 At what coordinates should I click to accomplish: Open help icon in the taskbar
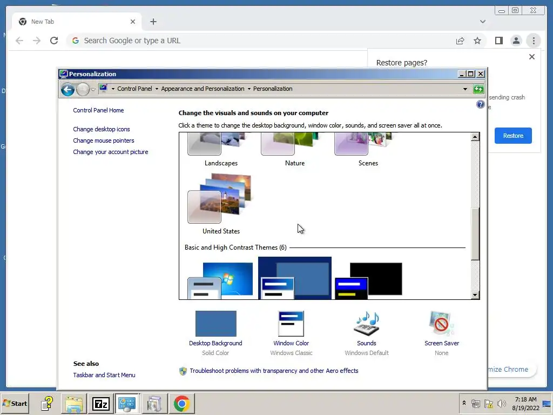coord(47,403)
